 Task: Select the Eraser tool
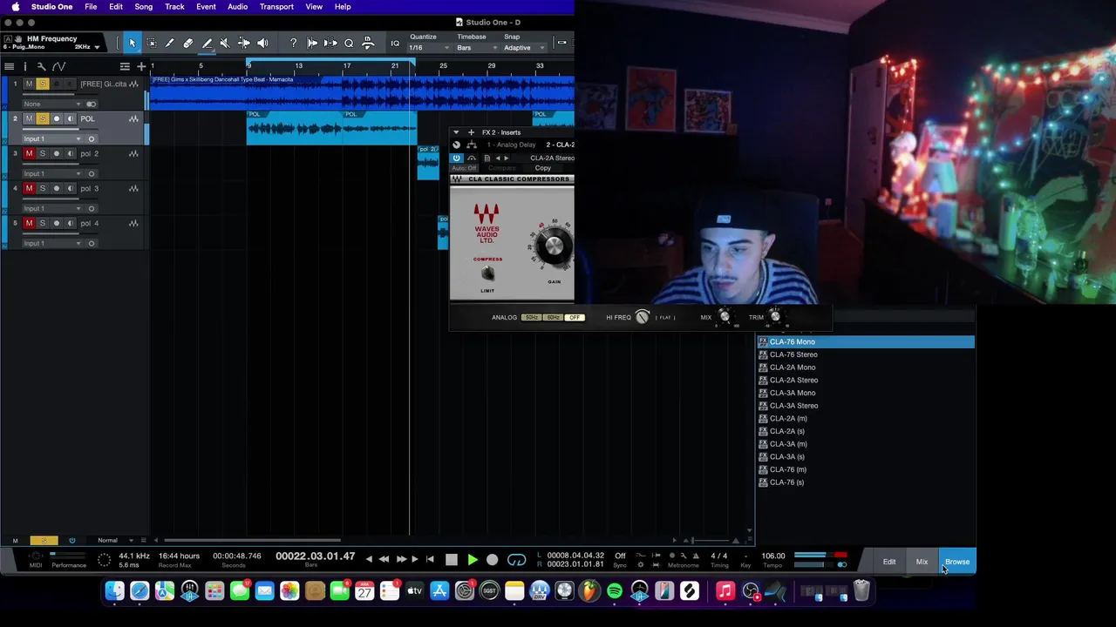(188, 43)
